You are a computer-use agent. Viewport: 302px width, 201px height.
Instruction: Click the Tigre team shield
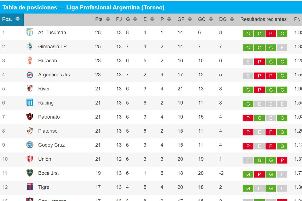[30, 187]
